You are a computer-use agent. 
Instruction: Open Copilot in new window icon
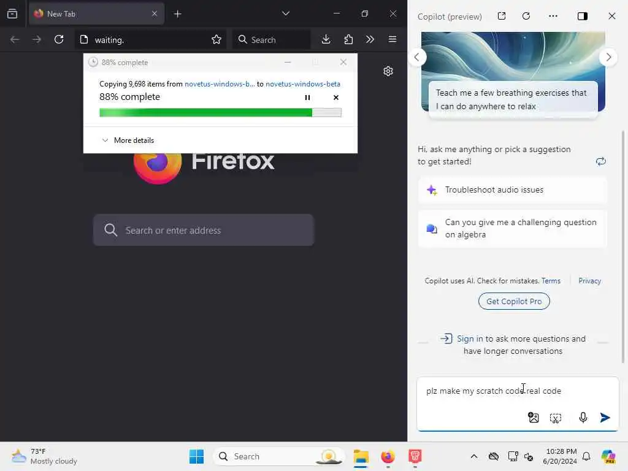(502, 16)
